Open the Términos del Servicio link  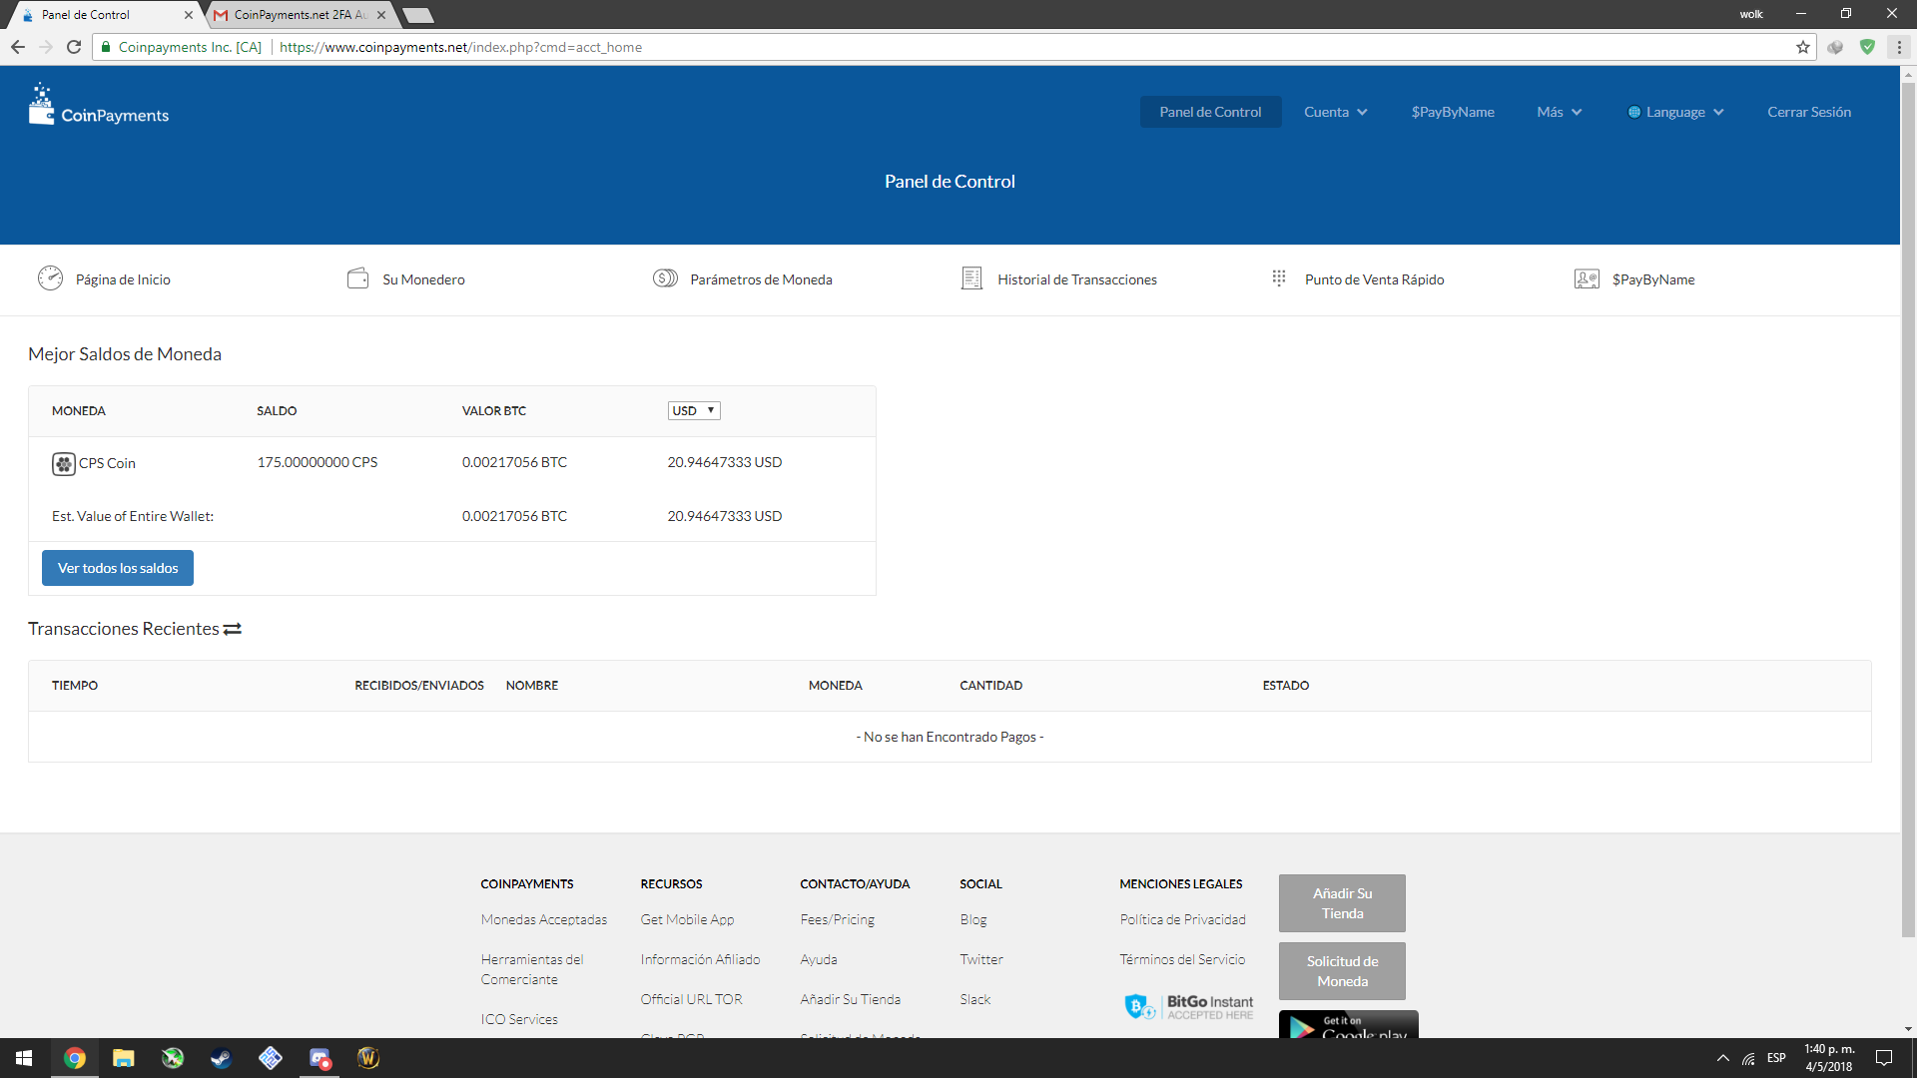1182,959
